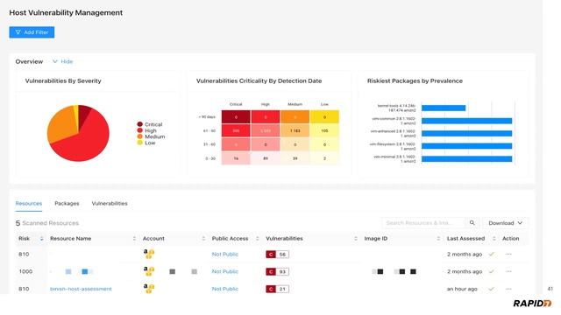Click the kernel-tools package bar
This screenshot has height=315, width=561.
(x=444, y=108)
